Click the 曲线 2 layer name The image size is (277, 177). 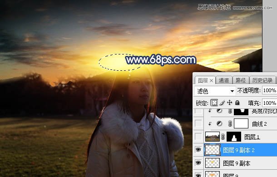coord(259,124)
